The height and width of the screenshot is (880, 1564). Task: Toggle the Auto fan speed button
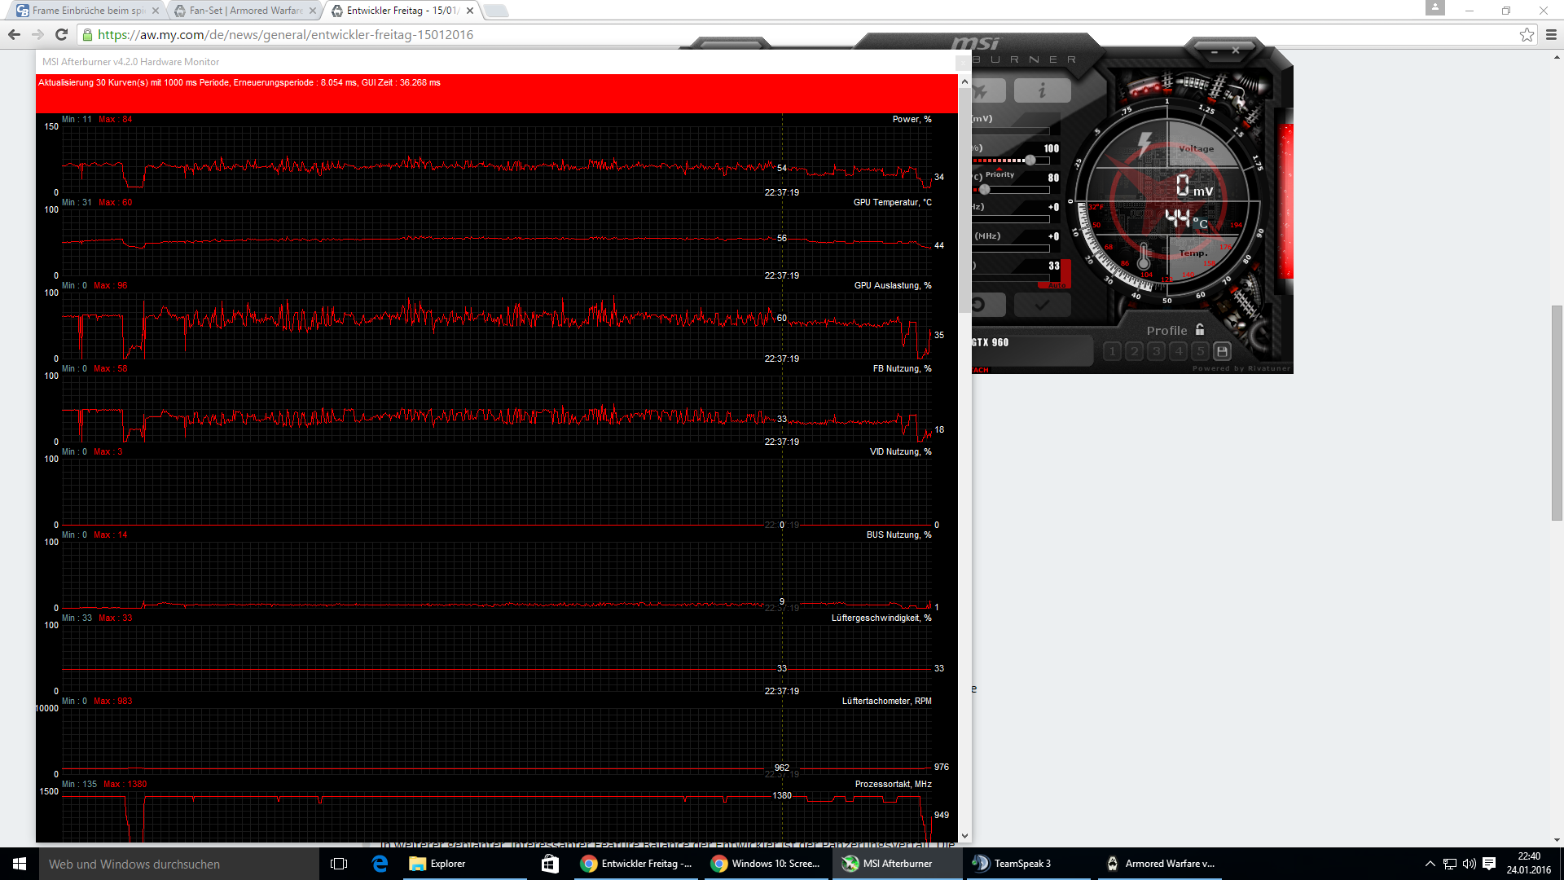pos(1056,285)
